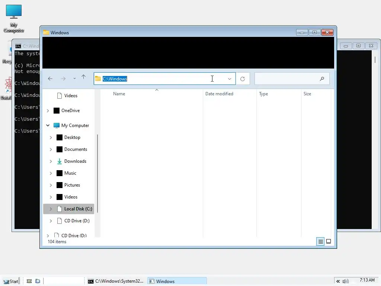
Task: Click the folder icon in address bar
Action: (x=98, y=79)
